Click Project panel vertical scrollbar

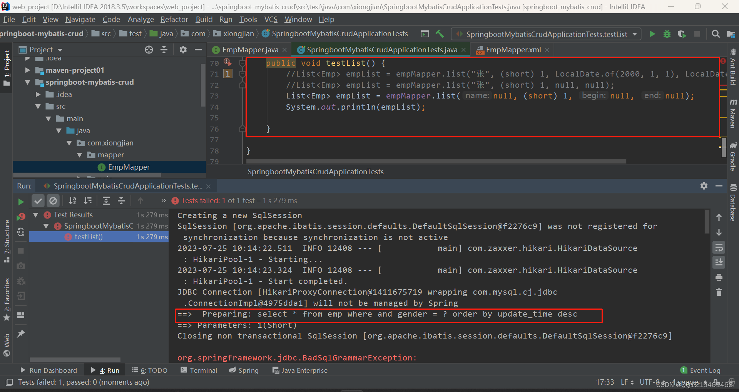(203, 85)
